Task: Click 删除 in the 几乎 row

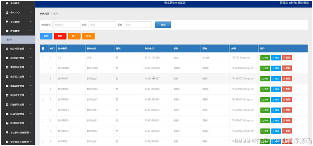Action: click(x=287, y=58)
